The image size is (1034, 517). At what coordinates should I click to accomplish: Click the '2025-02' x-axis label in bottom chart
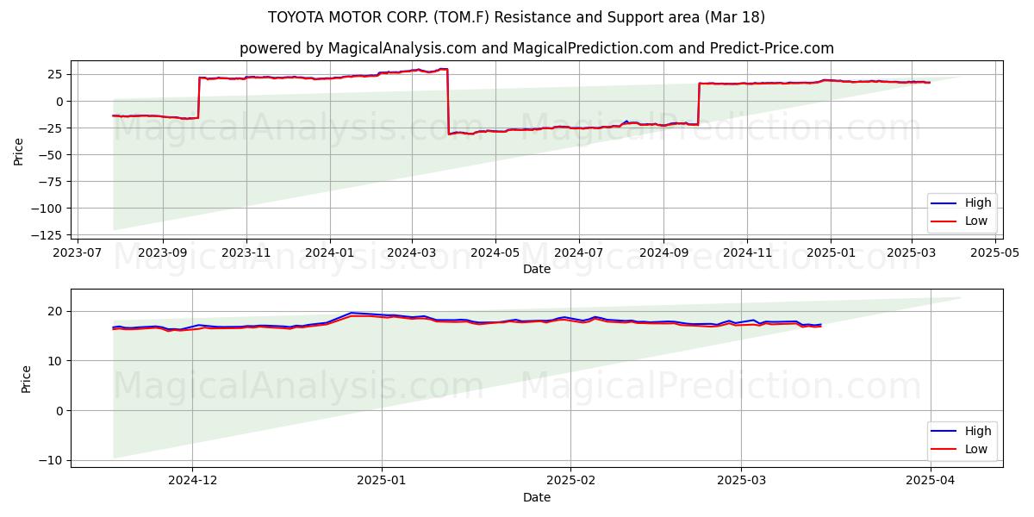tap(570, 482)
